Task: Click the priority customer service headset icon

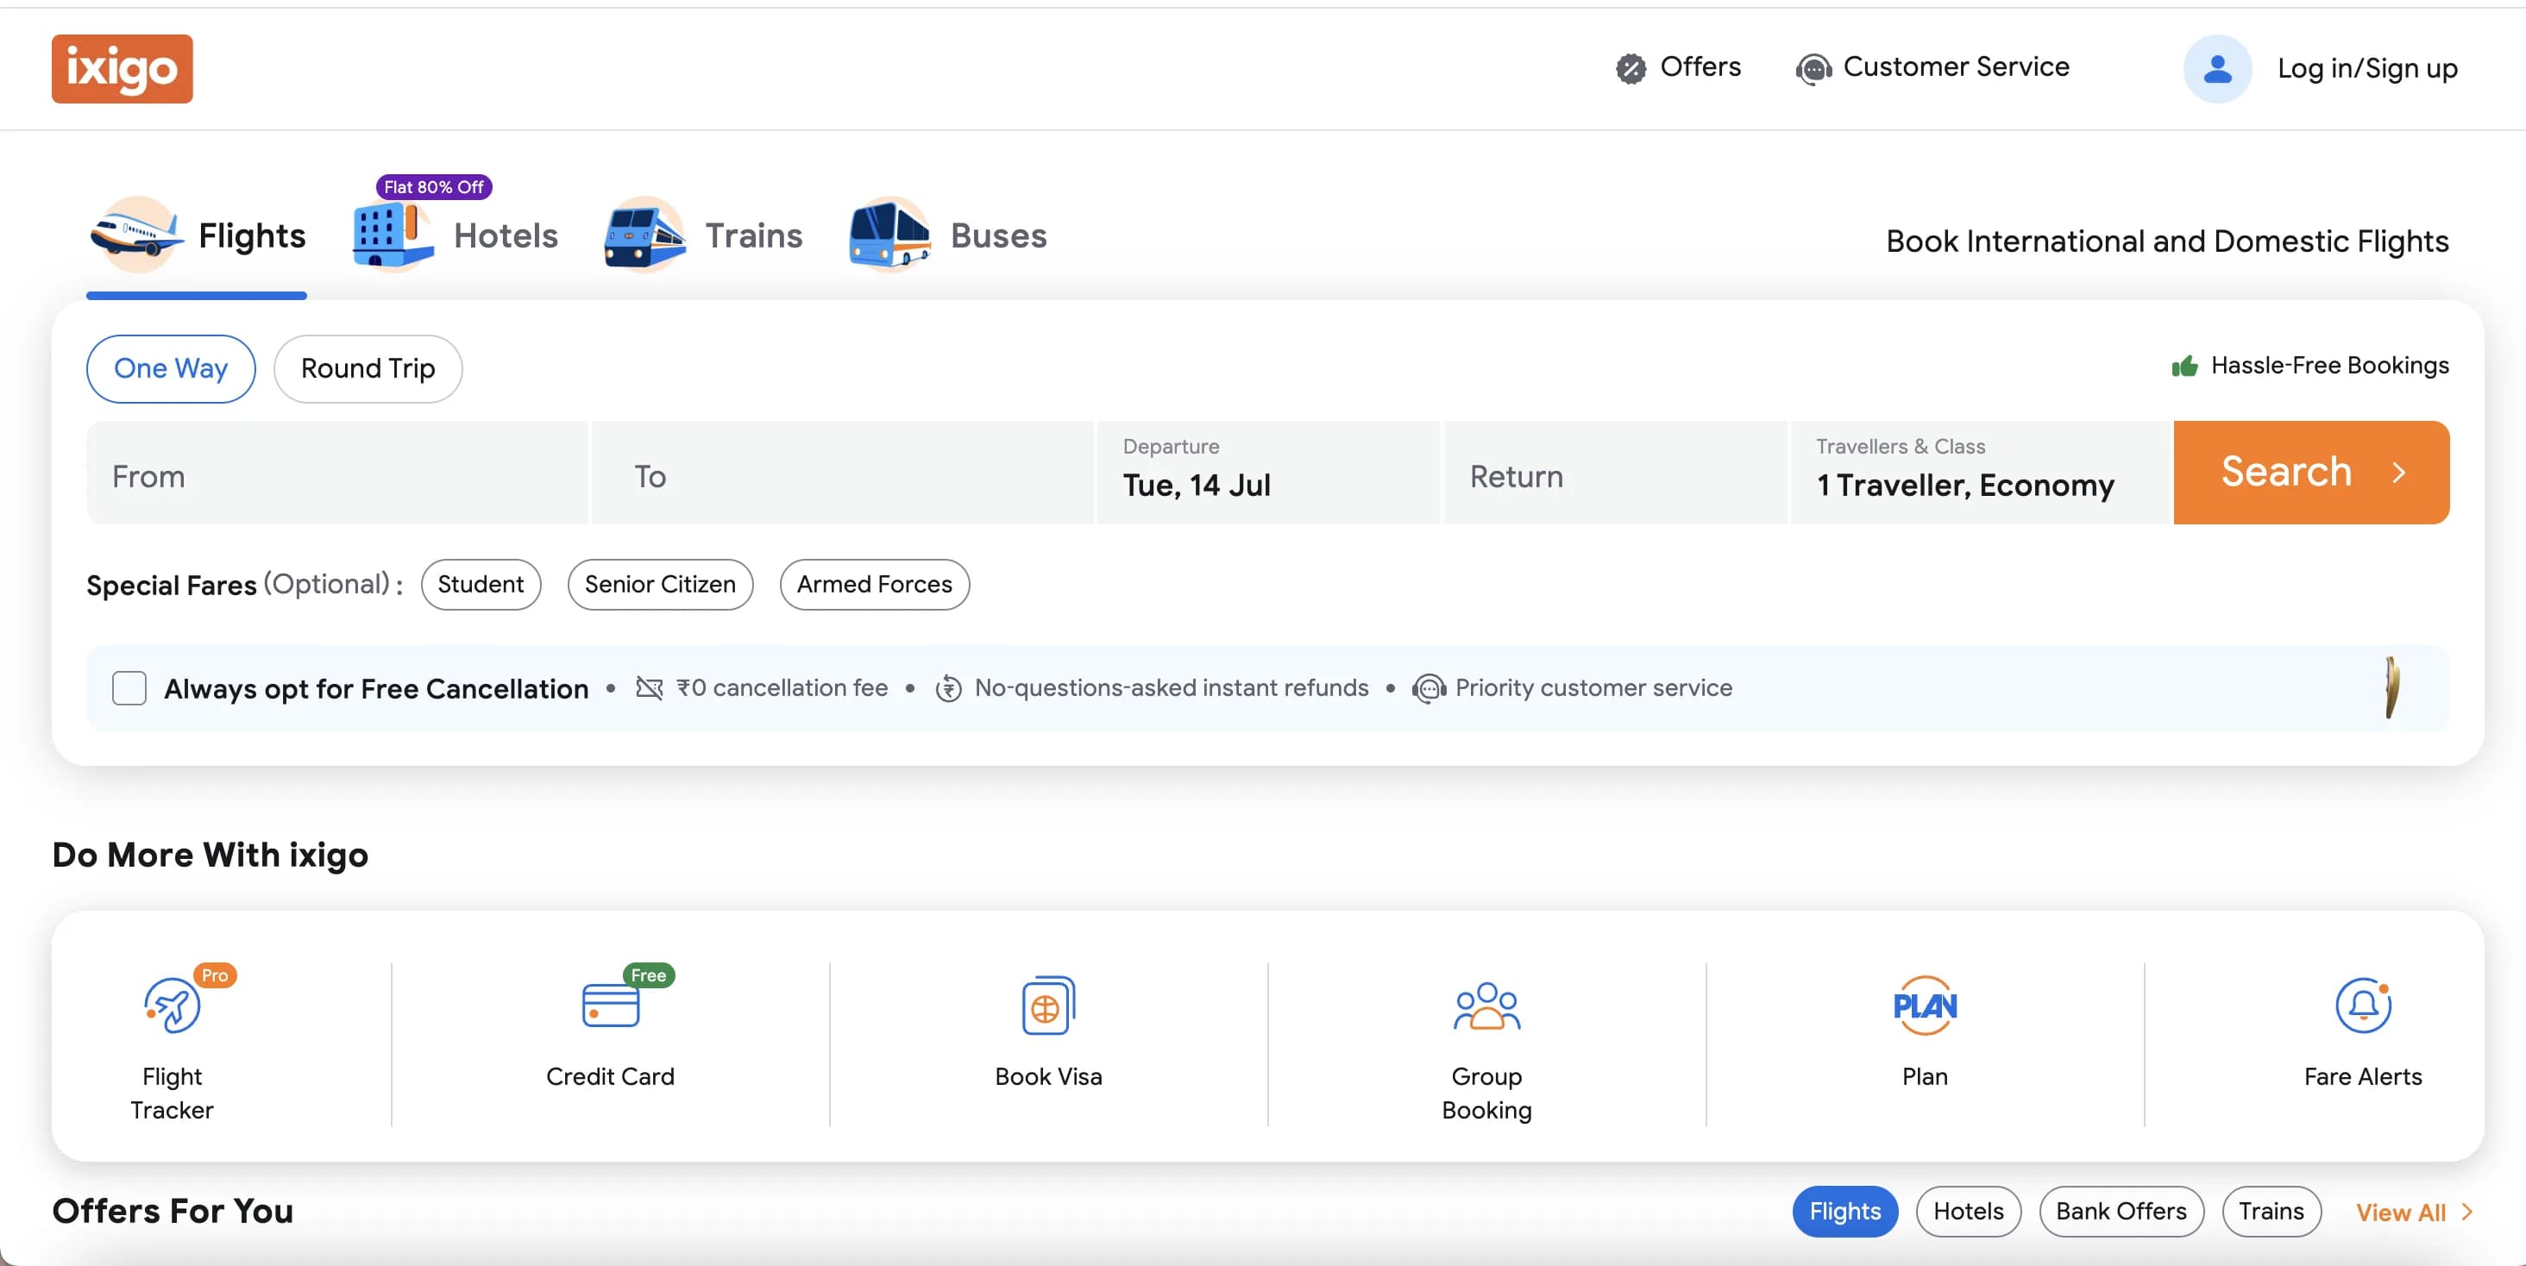Action: coord(1429,688)
